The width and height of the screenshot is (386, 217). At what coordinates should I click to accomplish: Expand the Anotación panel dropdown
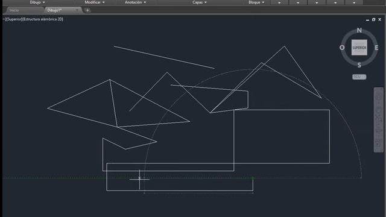point(135,2)
